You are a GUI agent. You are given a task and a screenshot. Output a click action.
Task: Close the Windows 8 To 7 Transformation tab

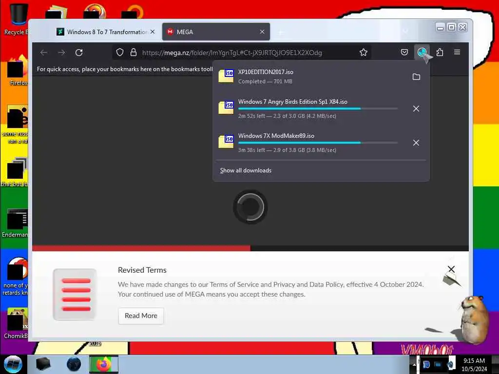pyautogui.click(x=153, y=32)
